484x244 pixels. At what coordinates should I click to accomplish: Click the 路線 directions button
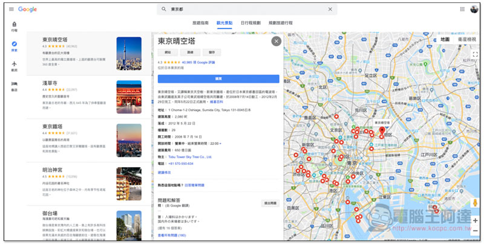[190, 53]
